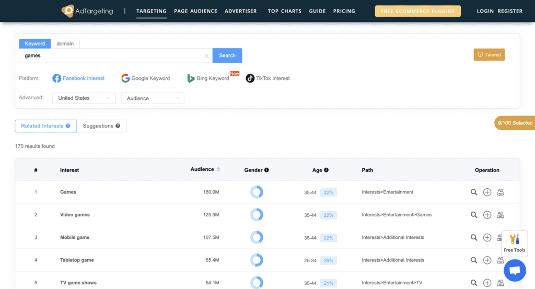Click search magnifier in Tabletop game row
This screenshot has height=289, width=535.
[x=474, y=260]
